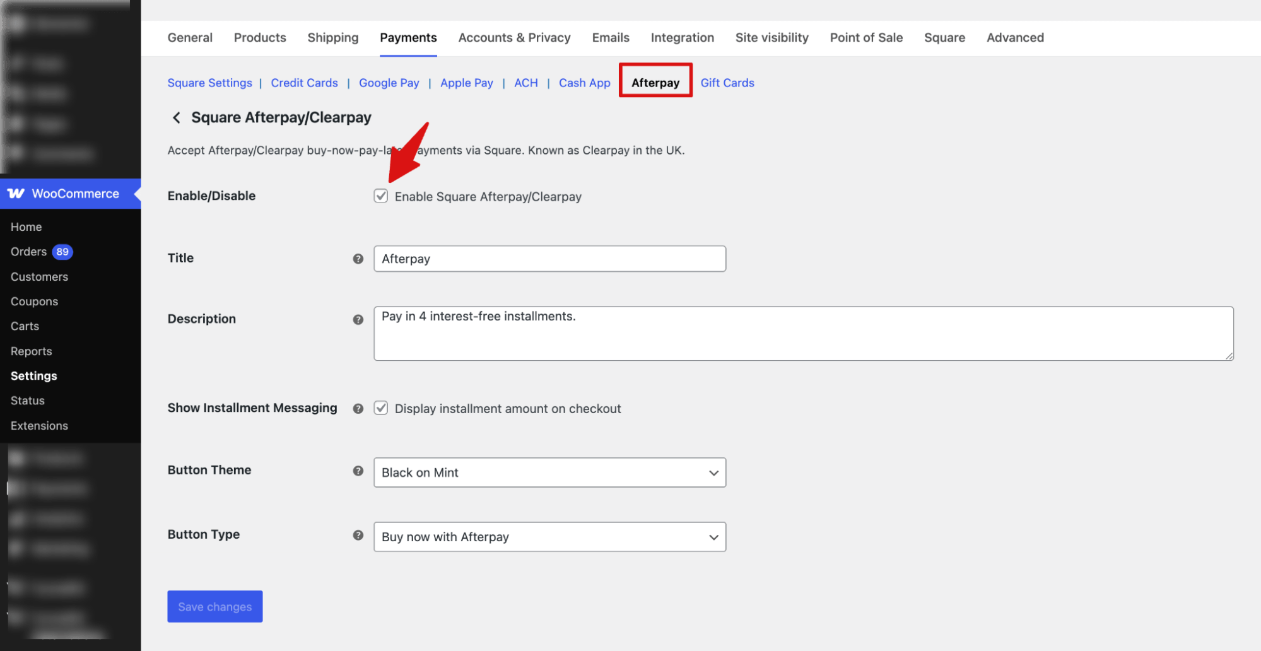Go to Gift Cards section link
1261x651 pixels.
coord(727,83)
